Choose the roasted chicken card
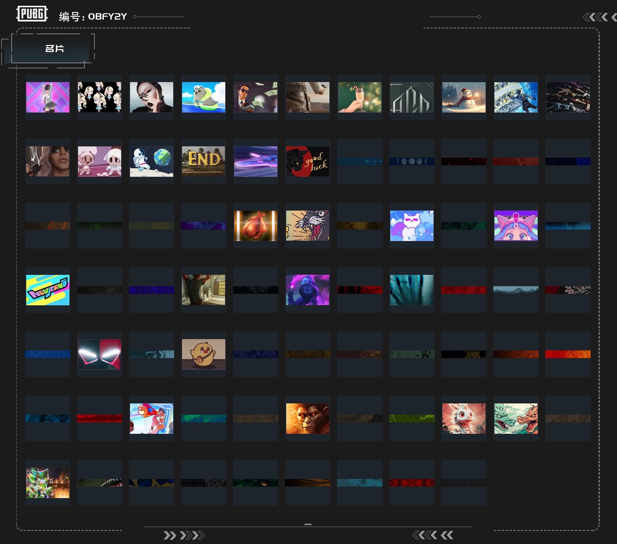Viewport: 617px width, 544px height. pyautogui.click(x=255, y=226)
